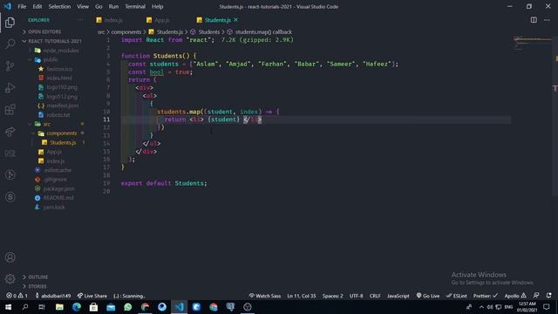Open File Explorer from the taskbar

59,307
